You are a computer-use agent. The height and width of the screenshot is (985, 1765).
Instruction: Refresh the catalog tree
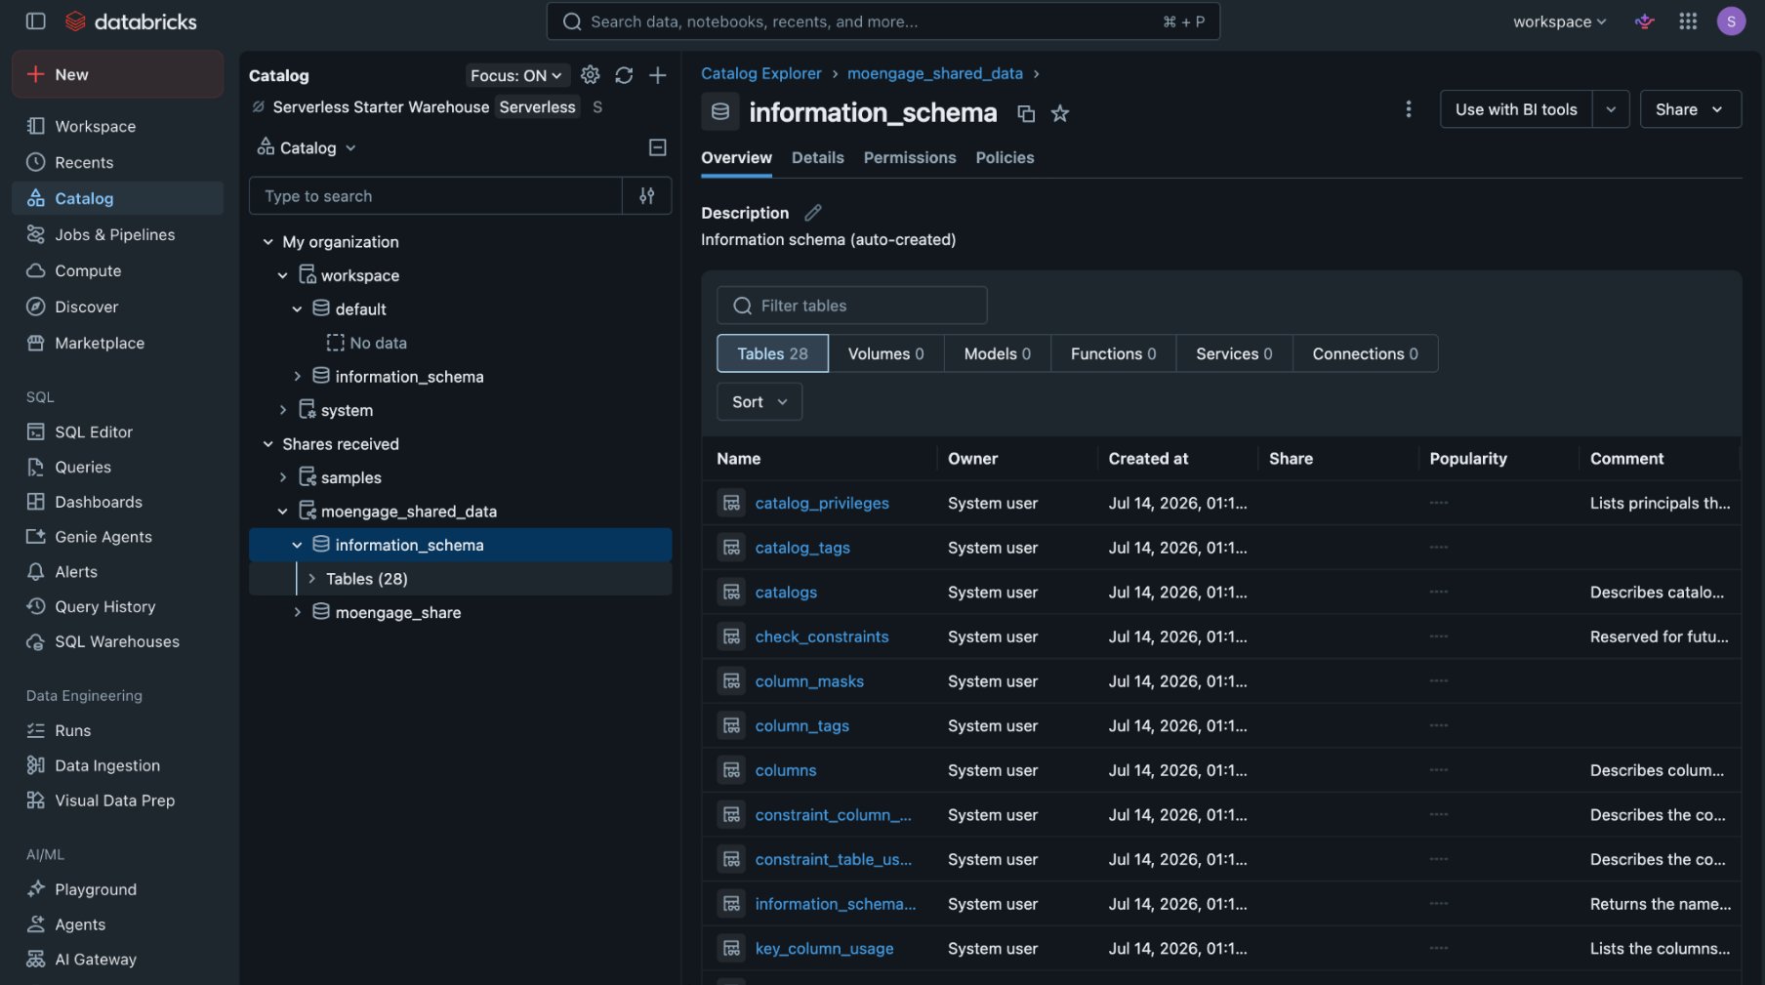point(624,75)
